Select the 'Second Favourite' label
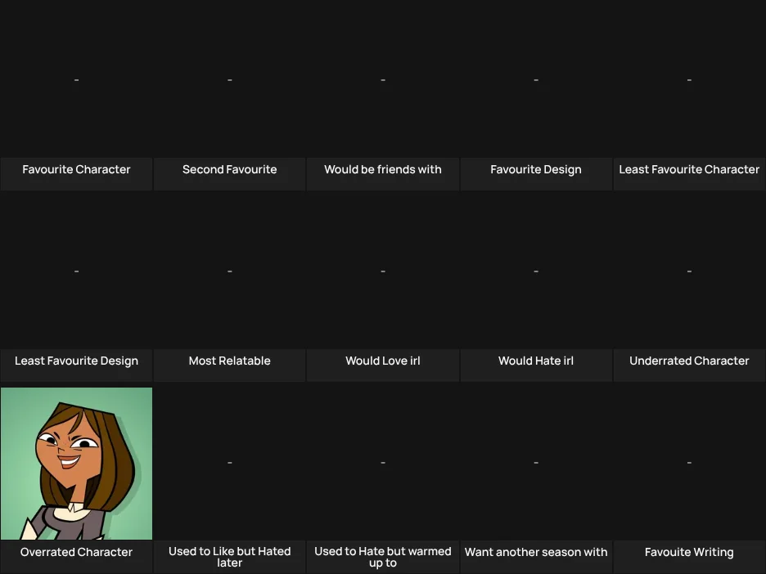 [x=230, y=169]
